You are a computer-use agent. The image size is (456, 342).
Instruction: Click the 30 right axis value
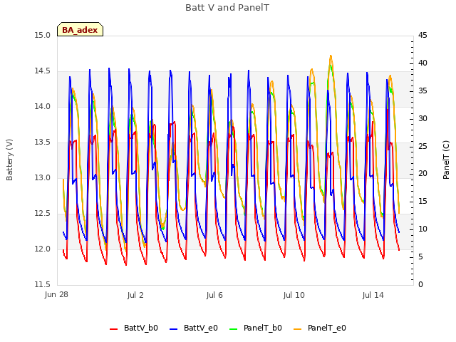(423, 119)
